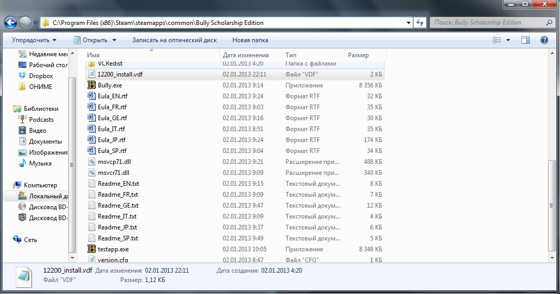560x294 pixels.
Task: Open the Изображения library
Action: point(44,152)
